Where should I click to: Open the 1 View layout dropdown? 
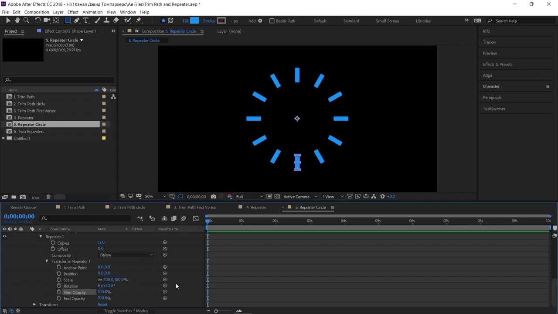pos(333,197)
